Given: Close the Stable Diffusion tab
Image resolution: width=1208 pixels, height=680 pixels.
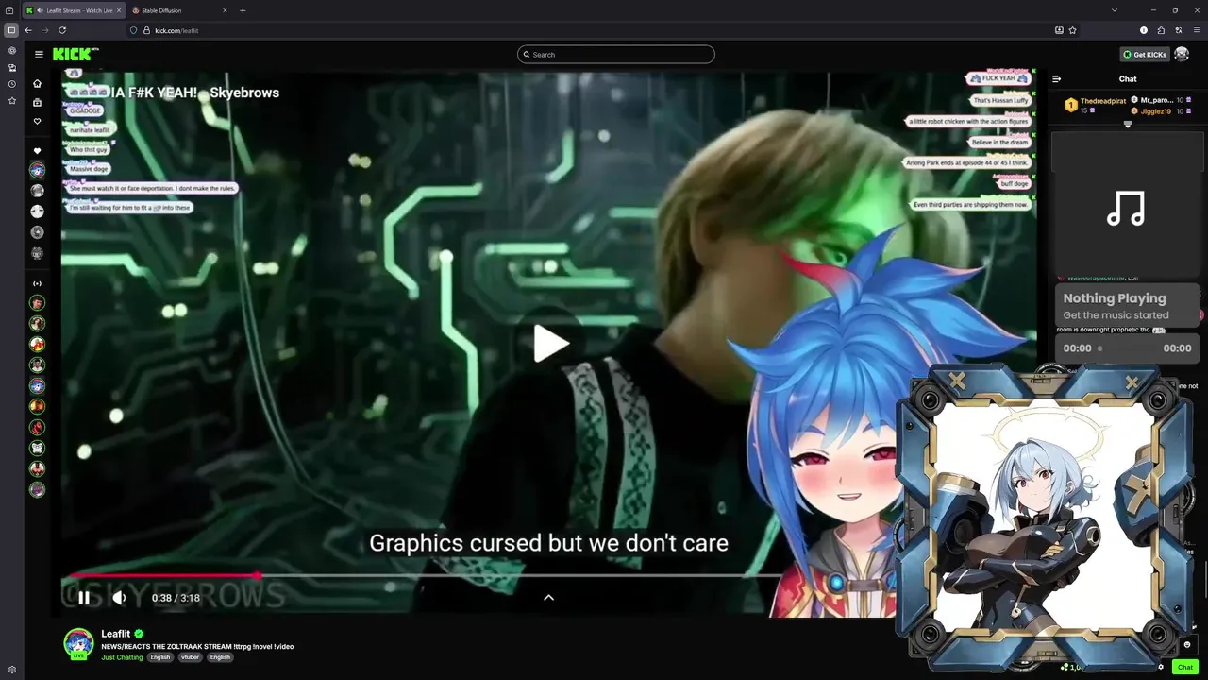Looking at the screenshot, I should tap(225, 10).
